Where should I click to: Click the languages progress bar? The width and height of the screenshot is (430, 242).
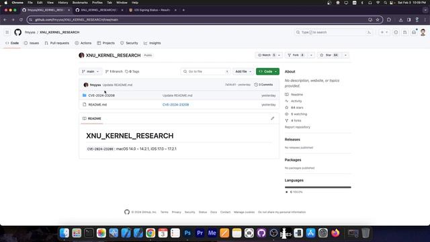point(318,187)
